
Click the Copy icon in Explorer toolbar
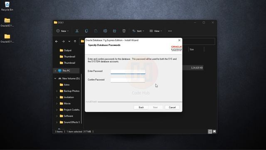[x=86, y=31]
